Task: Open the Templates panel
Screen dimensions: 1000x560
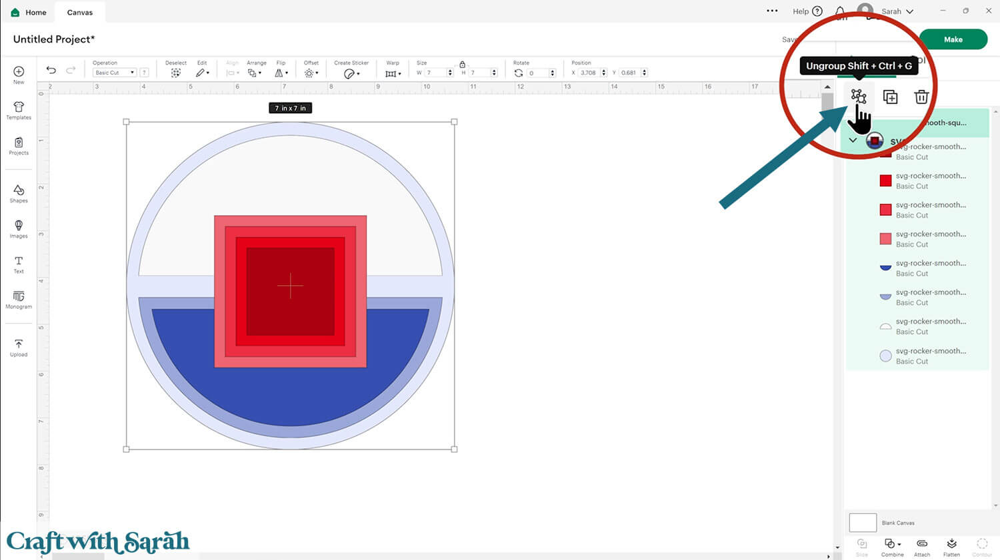Action: pyautogui.click(x=19, y=111)
